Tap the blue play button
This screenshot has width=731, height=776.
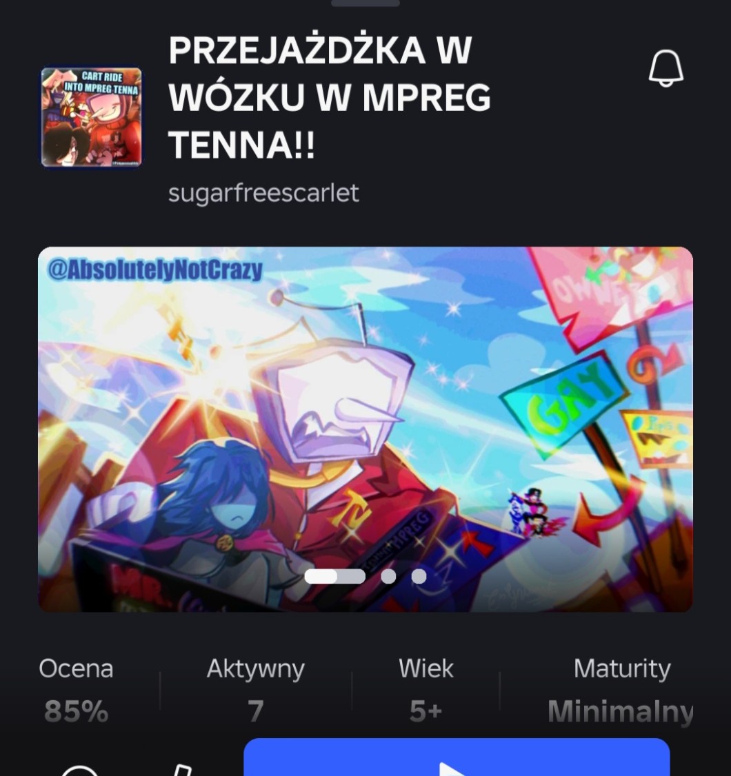pos(457,757)
